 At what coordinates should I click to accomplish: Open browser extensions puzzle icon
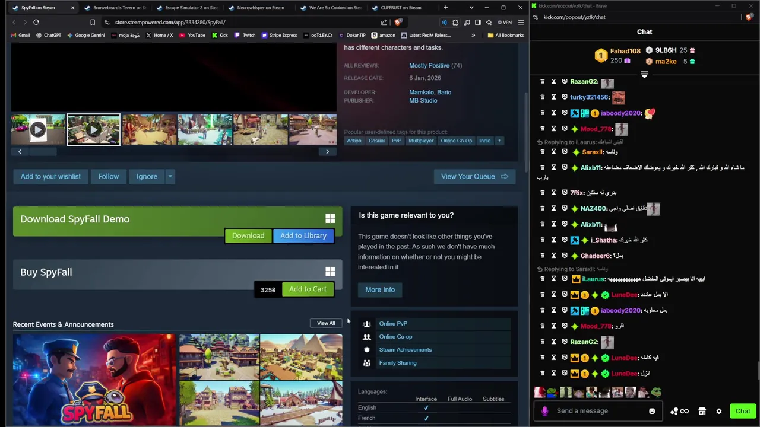[455, 22]
